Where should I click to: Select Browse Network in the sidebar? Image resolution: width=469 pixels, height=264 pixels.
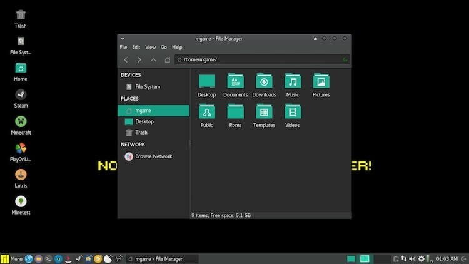point(153,156)
